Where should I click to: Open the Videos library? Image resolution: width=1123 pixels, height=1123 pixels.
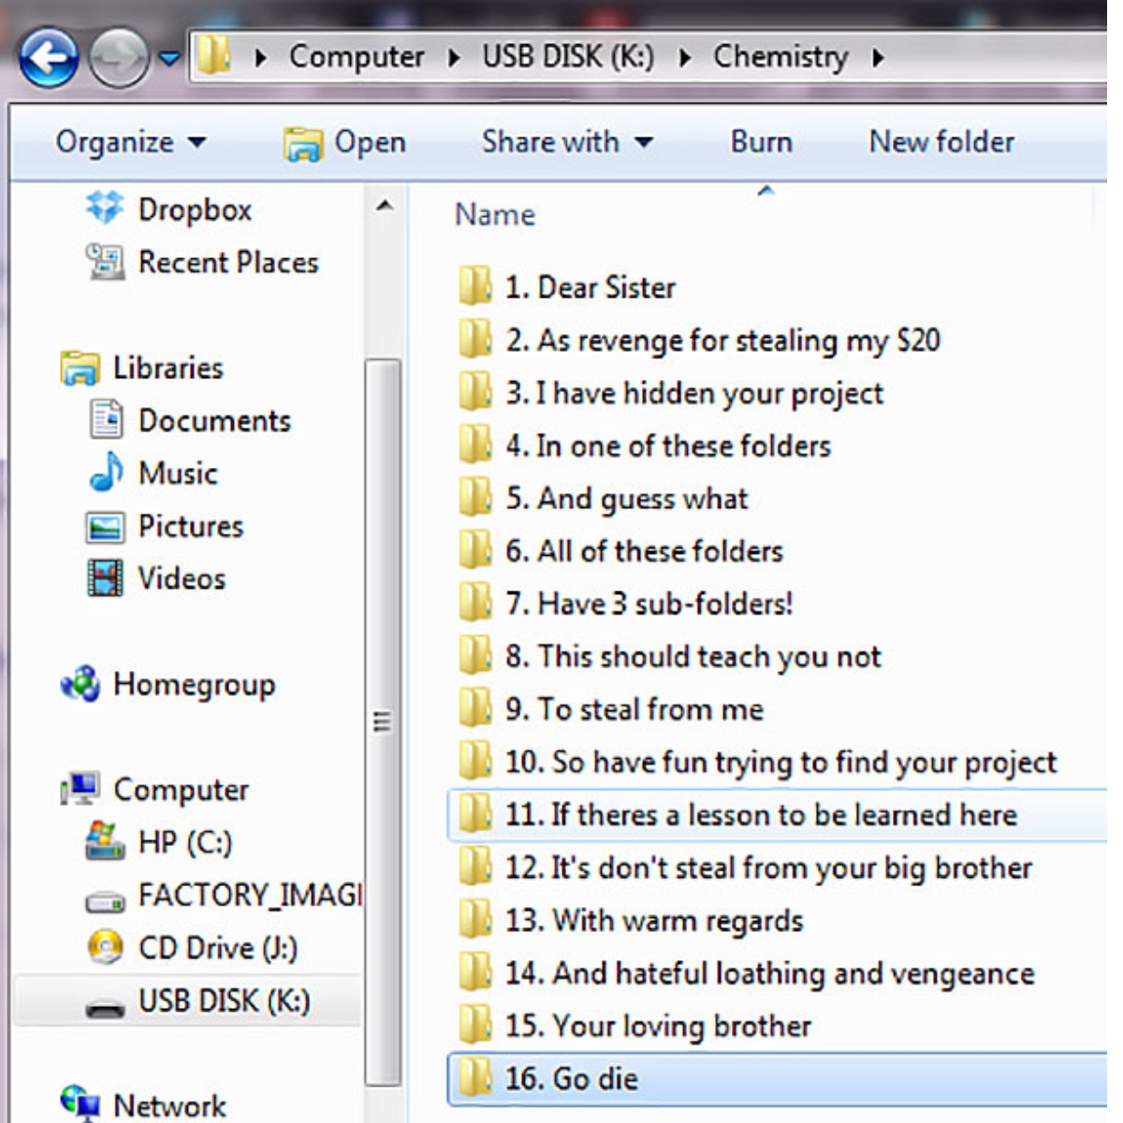182,578
